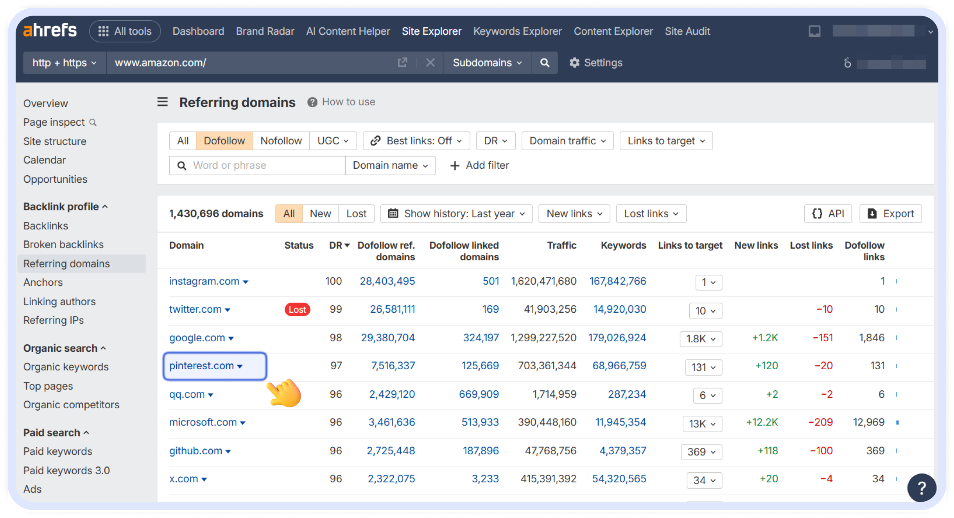Click the How to use help icon

[312, 102]
